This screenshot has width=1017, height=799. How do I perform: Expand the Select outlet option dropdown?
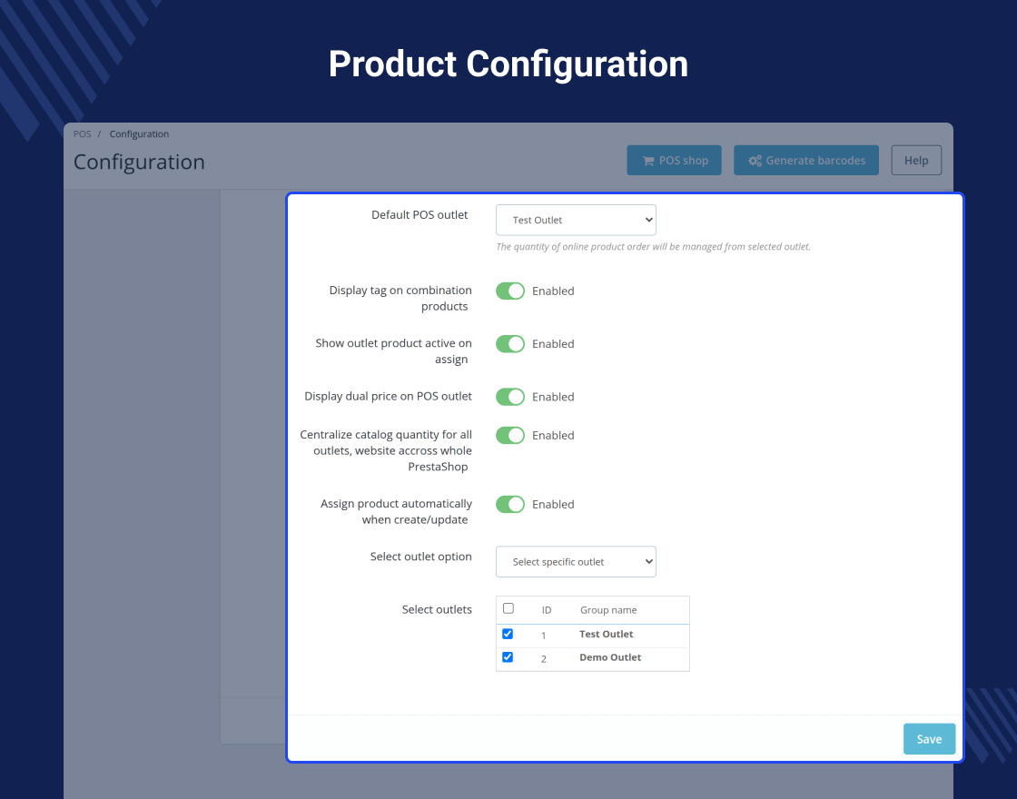tap(576, 562)
